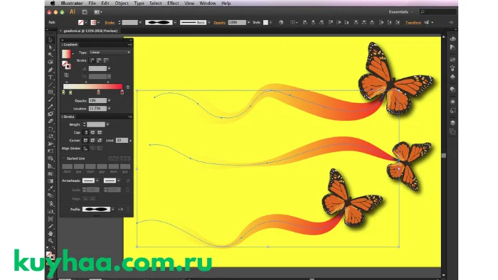498x280 pixels.
Task: Click the Limit input field
Action: (x=122, y=140)
